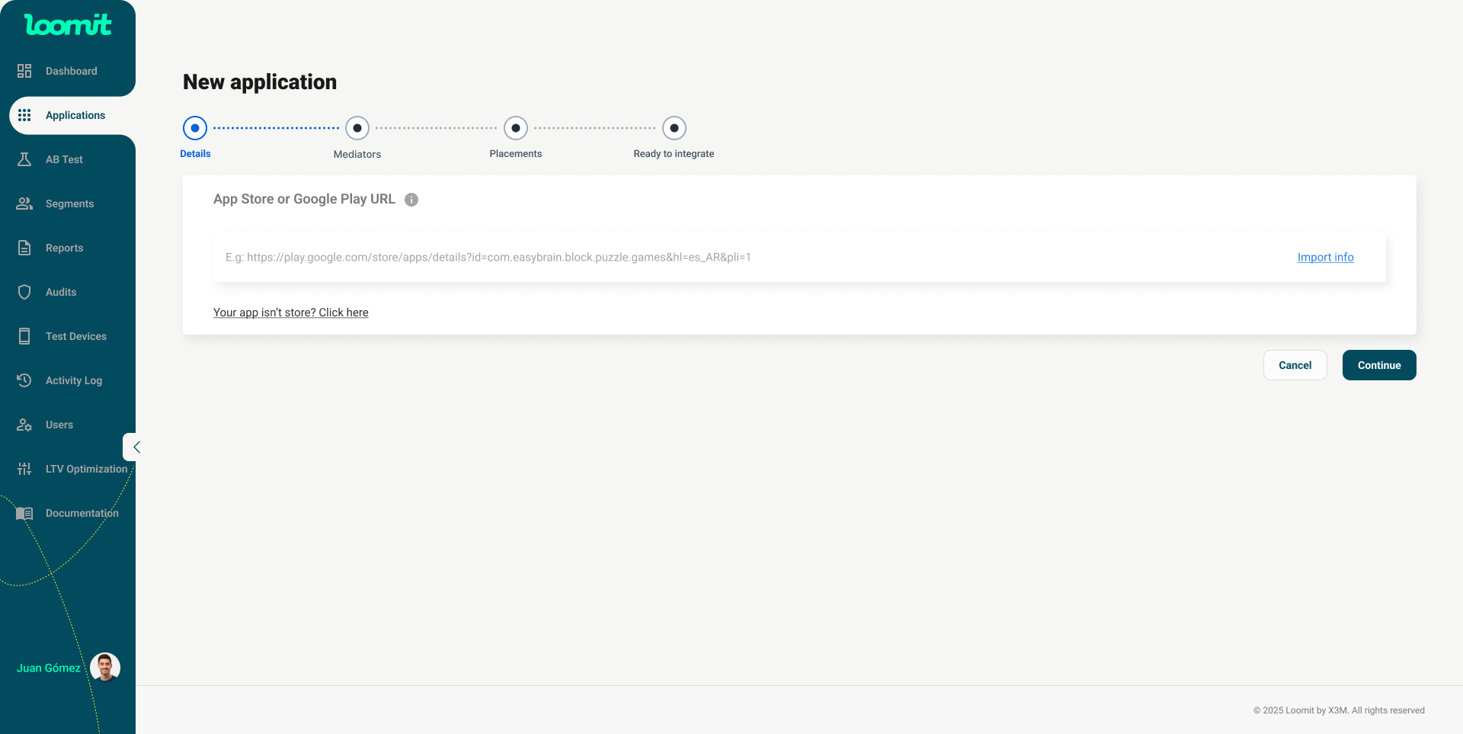Select the Mediators step circle
The image size is (1463, 734).
pyautogui.click(x=357, y=128)
